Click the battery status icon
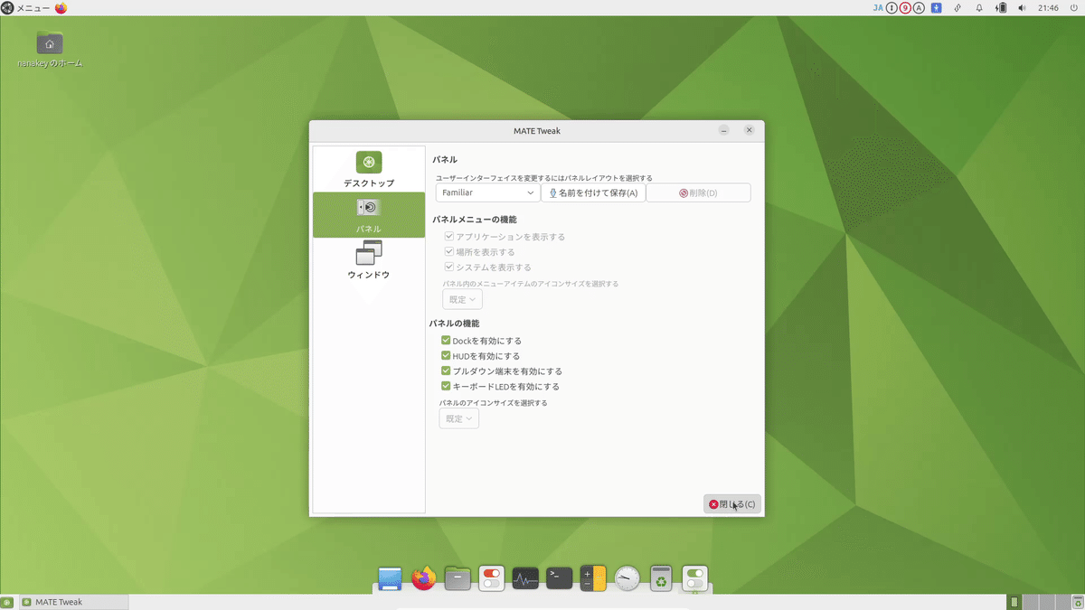The width and height of the screenshot is (1085, 610). pyautogui.click(x=1001, y=8)
